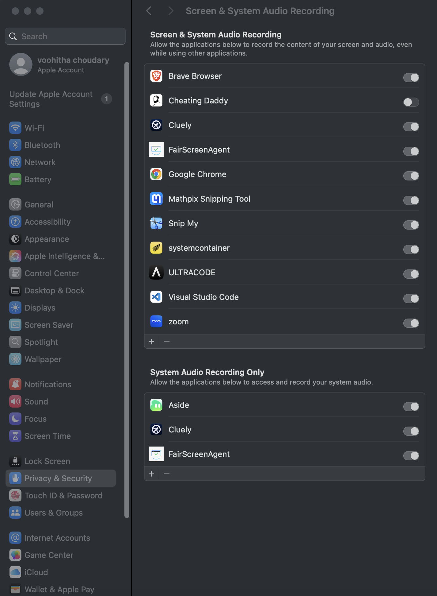Click the Focus moon icon
Image resolution: width=437 pixels, height=596 pixels.
(15, 419)
